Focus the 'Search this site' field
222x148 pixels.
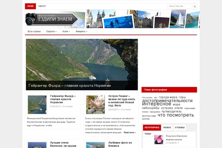pos(180,6)
